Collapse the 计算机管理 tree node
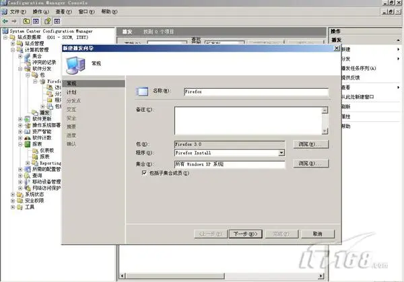The image size is (404, 282). point(13,50)
